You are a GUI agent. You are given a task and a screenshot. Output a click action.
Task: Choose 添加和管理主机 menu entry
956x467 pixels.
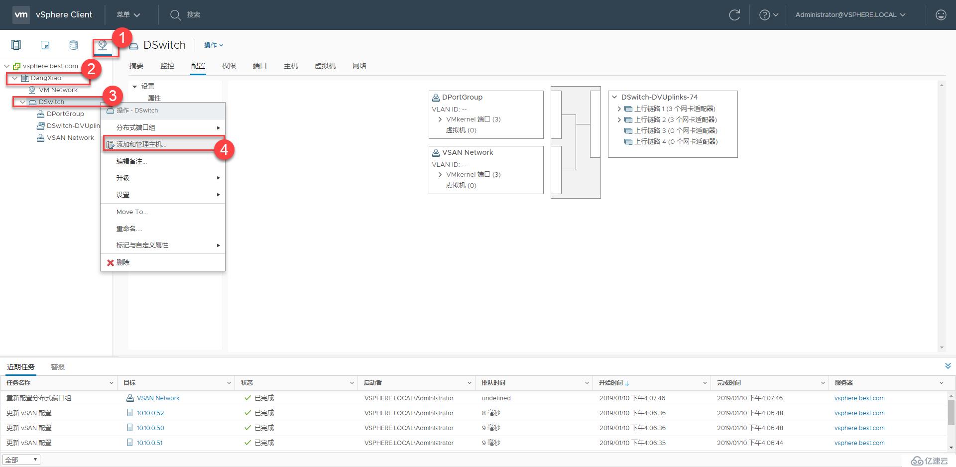163,144
